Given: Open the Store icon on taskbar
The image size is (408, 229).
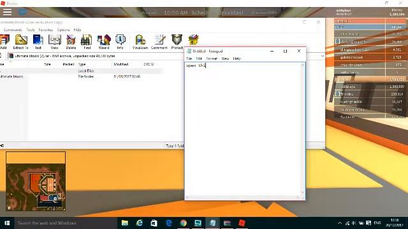Looking at the screenshot, I should click(x=154, y=223).
